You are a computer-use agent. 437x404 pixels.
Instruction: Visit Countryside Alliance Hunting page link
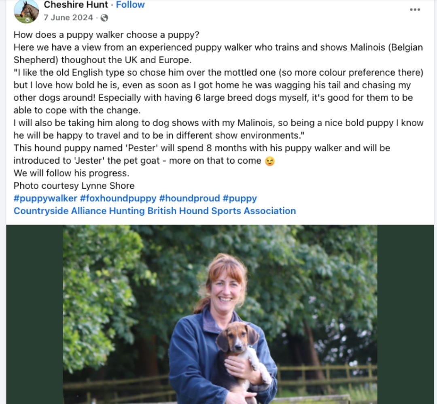coord(79,211)
